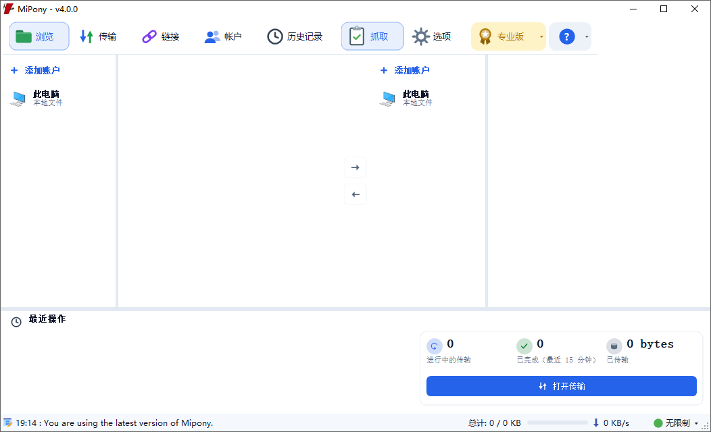This screenshot has height=432, width=711.
Task: Open the 历史记录 history tab
Action: pyautogui.click(x=295, y=36)
